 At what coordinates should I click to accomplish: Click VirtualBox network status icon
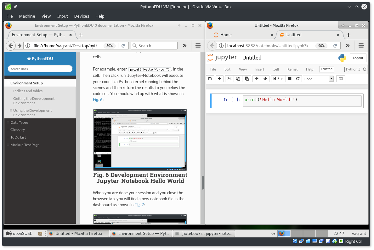302,241
